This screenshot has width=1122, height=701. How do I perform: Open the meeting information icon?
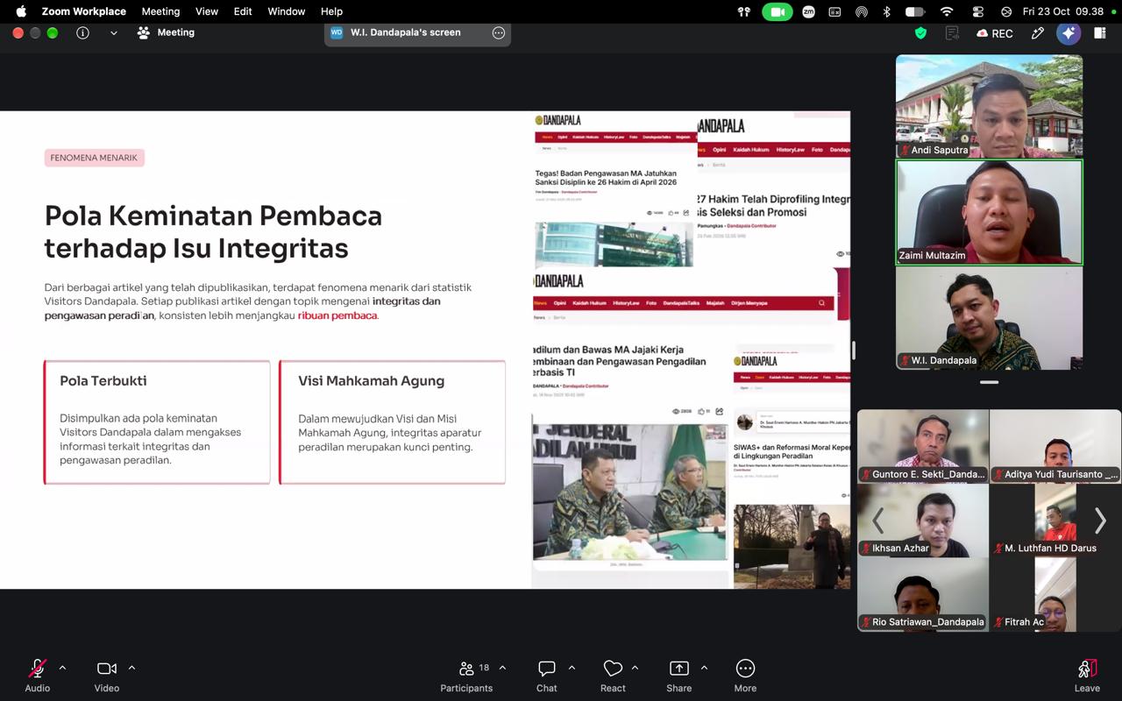click(x=82, y=32)
